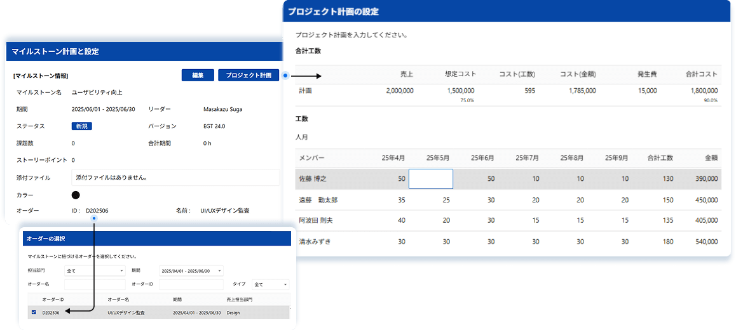Click the blue connector dot beside プロジェクト計画

285,76
